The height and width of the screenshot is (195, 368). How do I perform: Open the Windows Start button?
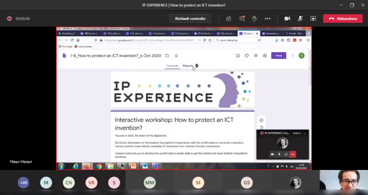61,166
